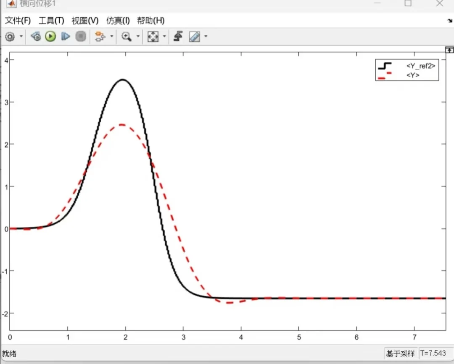
Task: Click the MATLAB icon in the title bar
Action: (12, 3)
